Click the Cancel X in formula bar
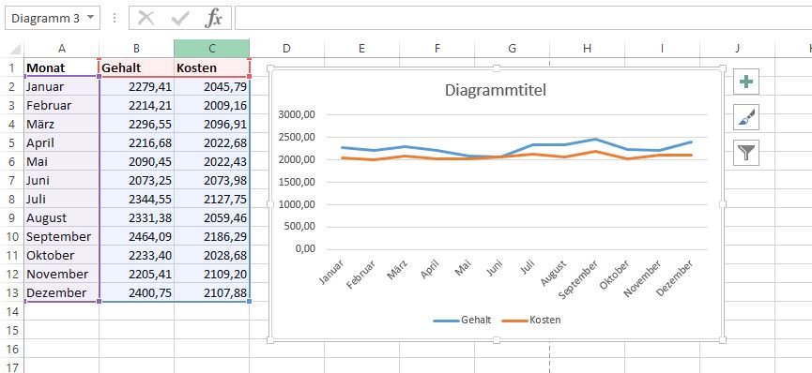This screenshot has width=812, height=373. [x=146, y=18]
